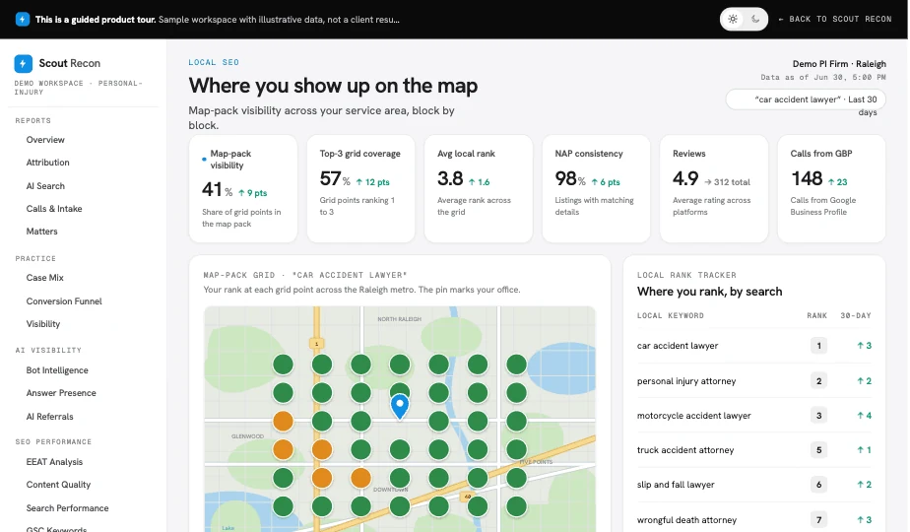Click the "↑ 9 pts" map-pack change value
910x532 pixels.
pyautogui.click(x=252, y=193)
